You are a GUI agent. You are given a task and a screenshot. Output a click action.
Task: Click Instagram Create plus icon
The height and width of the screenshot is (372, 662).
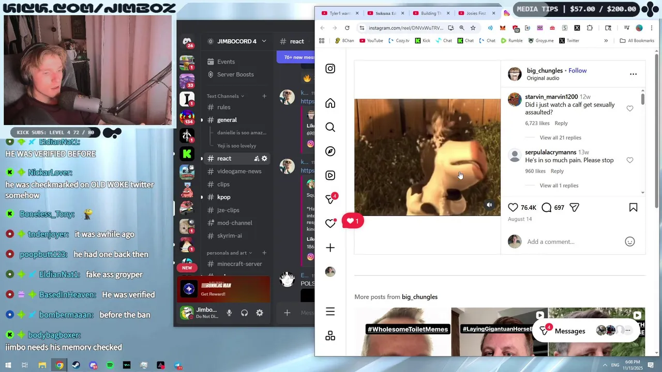click(330, 247)
